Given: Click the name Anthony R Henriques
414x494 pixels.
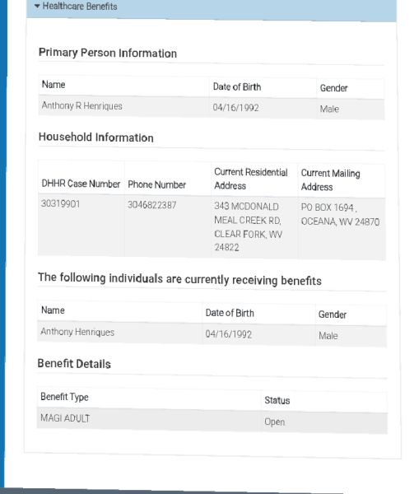Looking at the screenshot, I should click(x=81, y=106).
